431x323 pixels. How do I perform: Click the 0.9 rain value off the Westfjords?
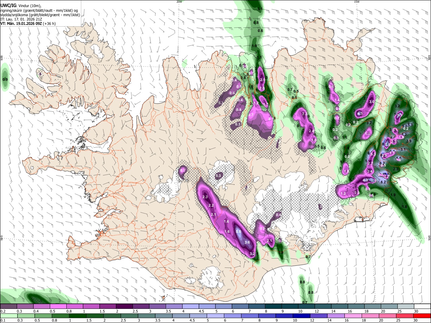point(5,79)
